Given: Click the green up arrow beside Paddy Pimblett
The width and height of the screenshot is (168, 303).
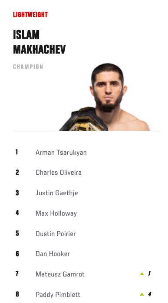Looking at the screenshot, I should pyautogui.click(x=142, y=294).
